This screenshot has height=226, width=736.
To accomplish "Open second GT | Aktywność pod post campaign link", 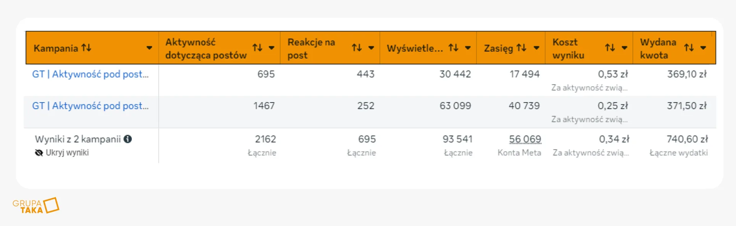I will (90, 106).
